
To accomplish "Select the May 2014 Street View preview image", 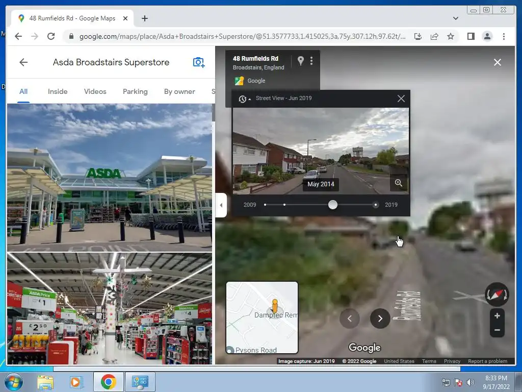I will coord(321,151).
